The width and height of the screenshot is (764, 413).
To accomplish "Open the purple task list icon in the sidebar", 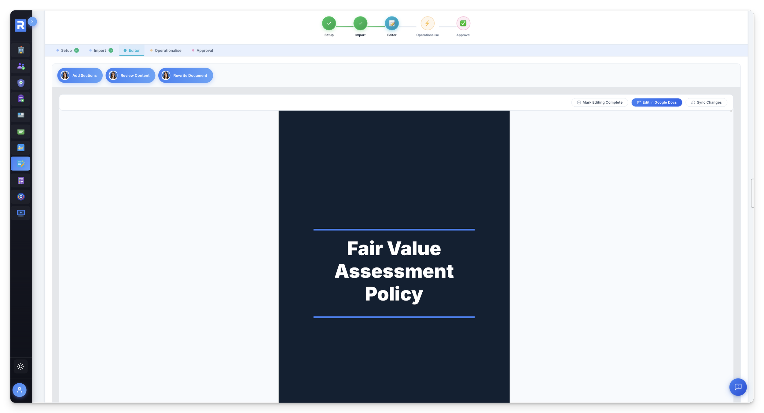I will tap(20, 180).
